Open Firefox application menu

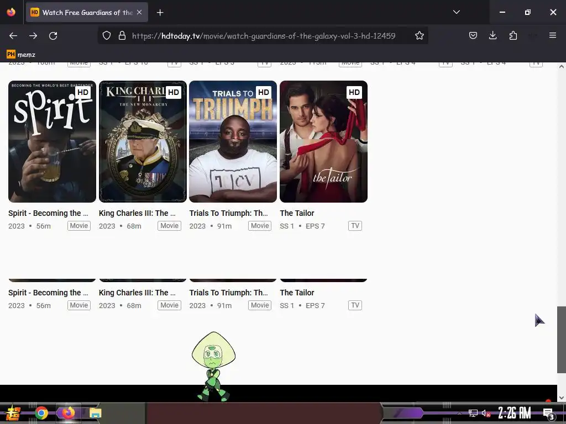pyautogui.click(x=552, y=36)
